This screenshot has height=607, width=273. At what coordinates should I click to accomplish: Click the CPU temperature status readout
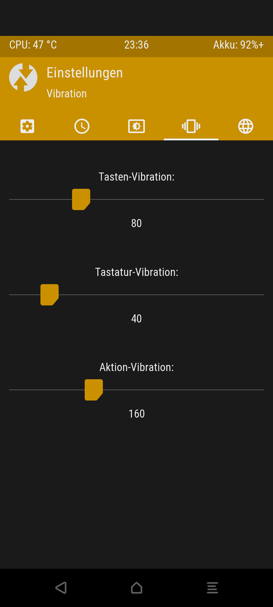pos(33,45)
